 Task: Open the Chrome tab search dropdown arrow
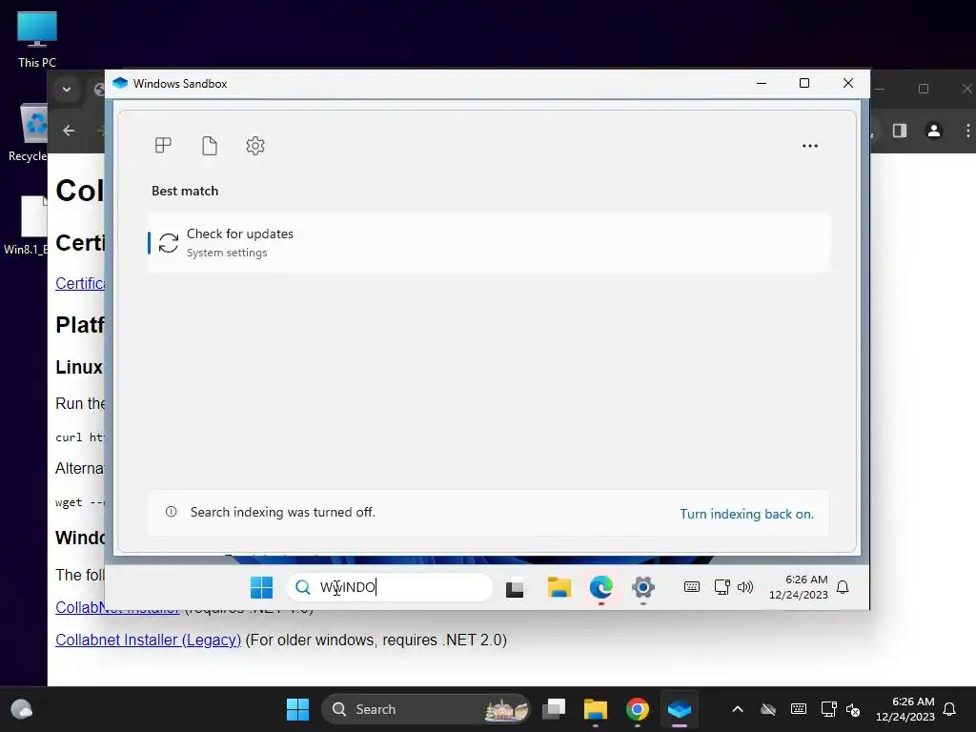pyautogui.click(x=67, y=89)
